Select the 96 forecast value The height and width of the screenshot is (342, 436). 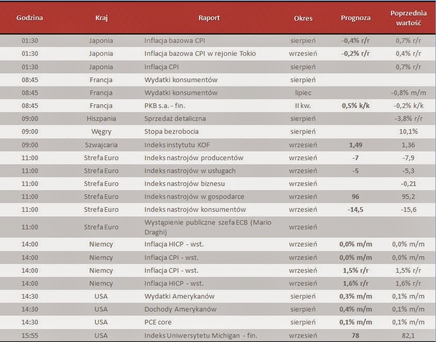click(356, 197)
